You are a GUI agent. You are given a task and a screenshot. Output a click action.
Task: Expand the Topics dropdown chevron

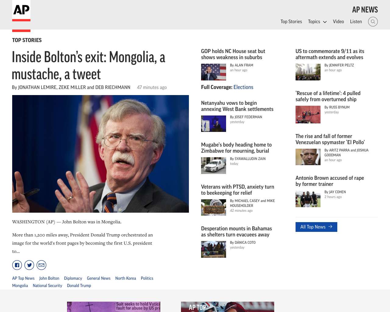325,22
